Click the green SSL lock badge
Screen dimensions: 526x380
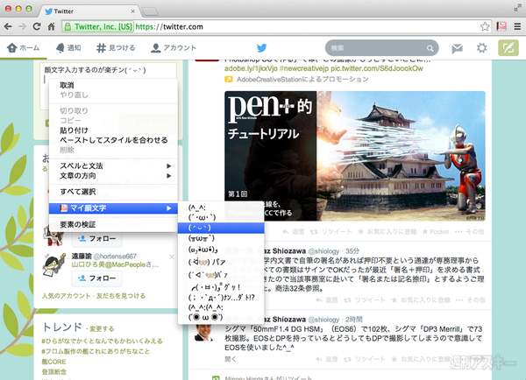tap(98, 26)
